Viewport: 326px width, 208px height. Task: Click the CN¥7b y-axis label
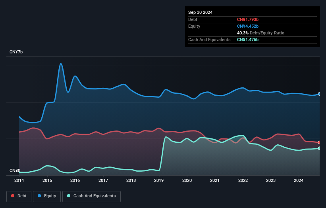(16, 52)
